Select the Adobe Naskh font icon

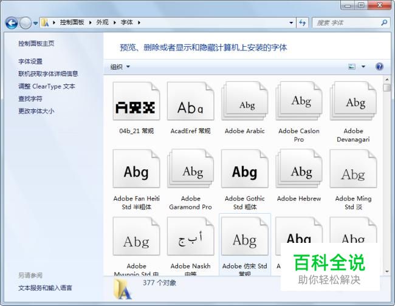[x=190, y=236]
